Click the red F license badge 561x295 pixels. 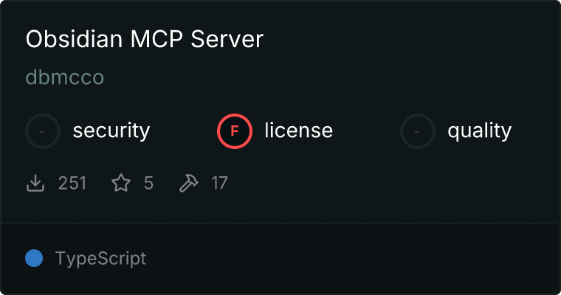coord(235,131)
